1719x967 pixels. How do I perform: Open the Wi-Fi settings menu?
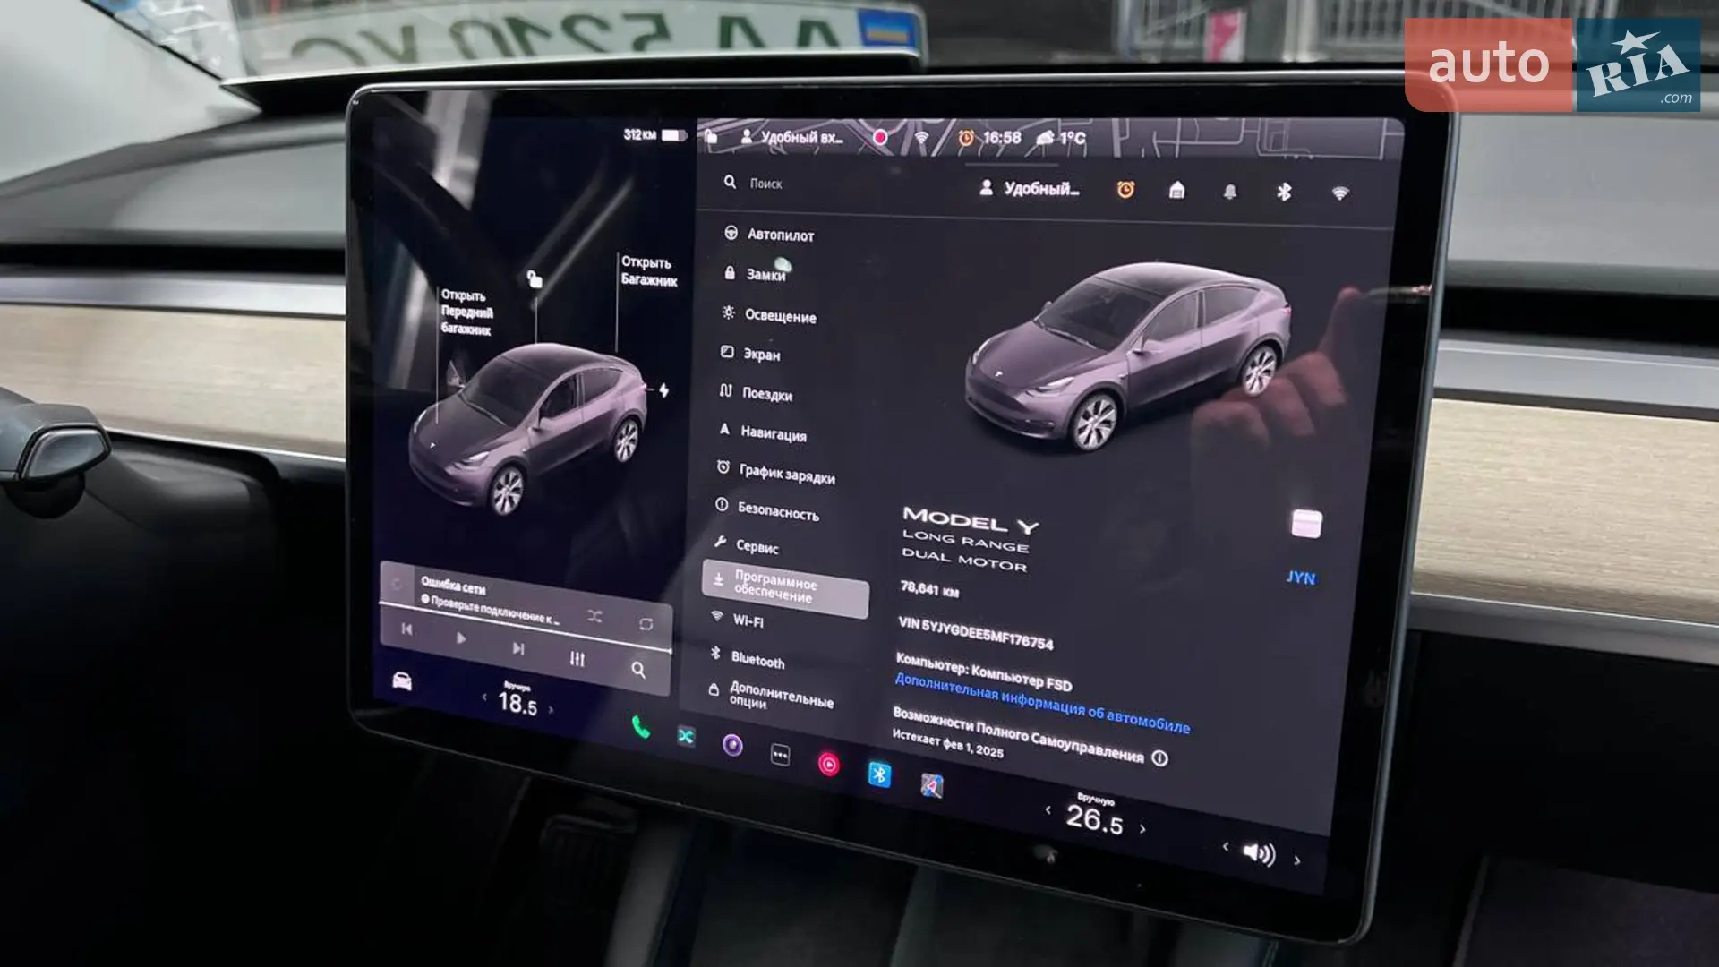737,620
